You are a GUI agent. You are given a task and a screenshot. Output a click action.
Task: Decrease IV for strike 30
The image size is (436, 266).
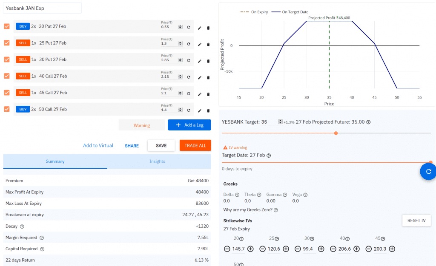coord(298,249)
